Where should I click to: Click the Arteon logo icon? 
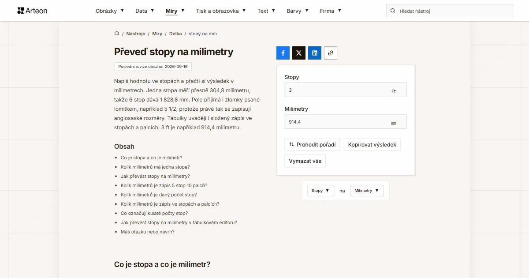tap(21, 11)
